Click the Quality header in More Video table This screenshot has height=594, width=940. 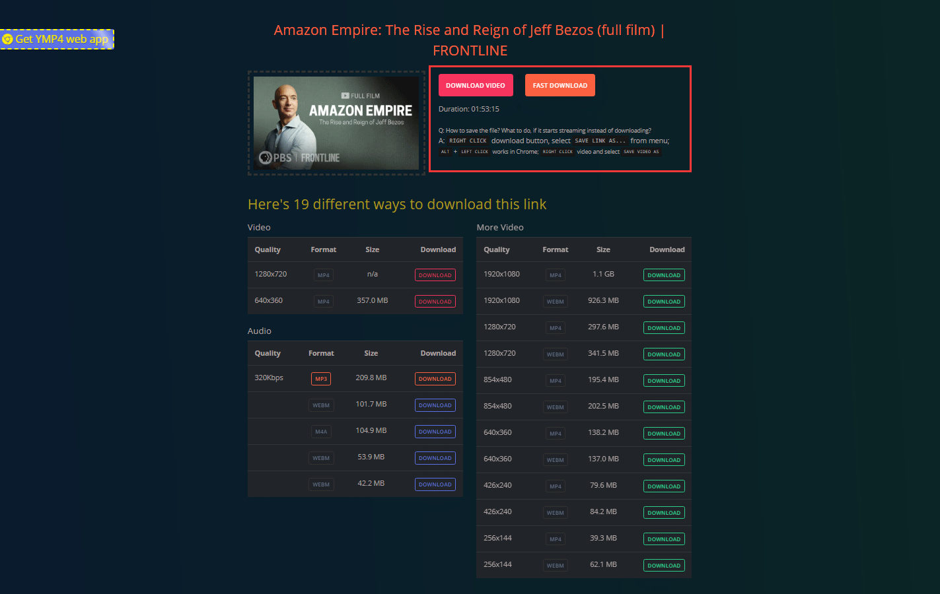497,249
